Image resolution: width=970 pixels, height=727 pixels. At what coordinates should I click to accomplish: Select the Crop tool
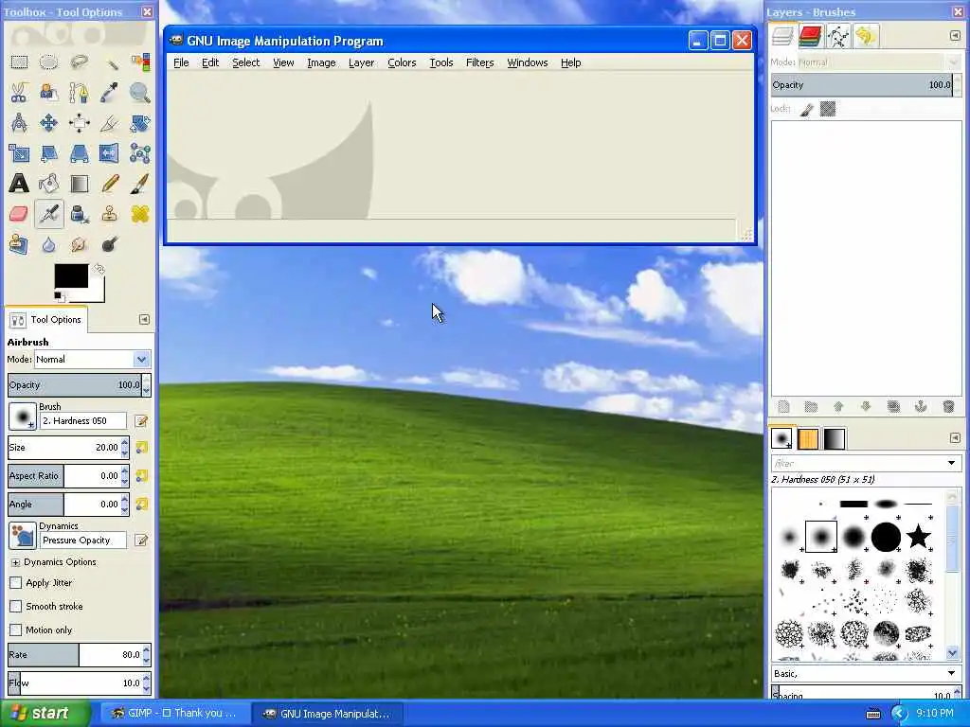tap(110, 123)
